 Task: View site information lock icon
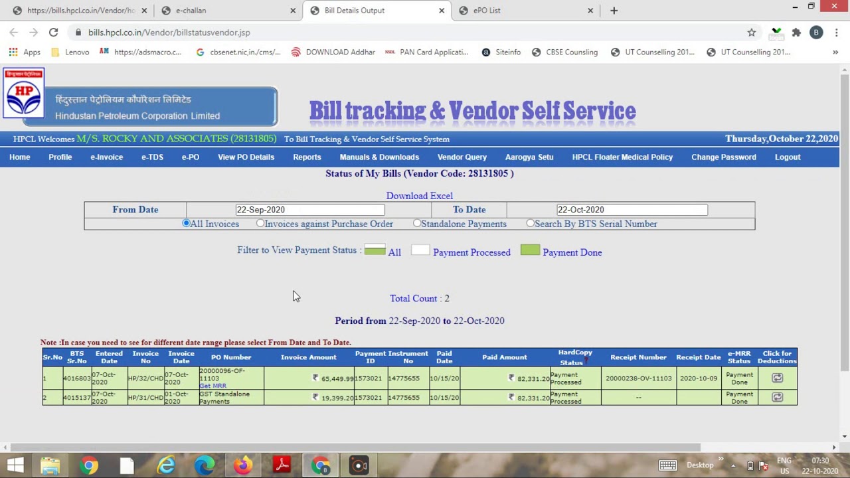point(78,32)
